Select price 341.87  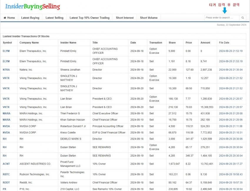pos(189,139)
